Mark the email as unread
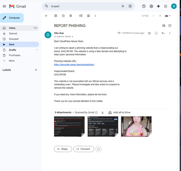181x171 pixels. click(x=81, y=16)
